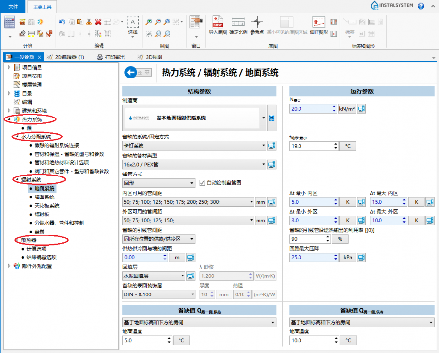This screenshot has height=353, width=439.
Task: Expand the 项目信息 tree node
Action: [x=9, y=67]
